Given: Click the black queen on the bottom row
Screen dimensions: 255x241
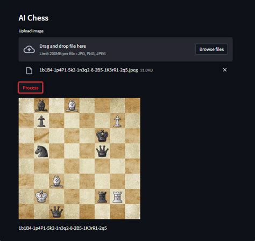Looking at the screenshot, I should point(56,211).
